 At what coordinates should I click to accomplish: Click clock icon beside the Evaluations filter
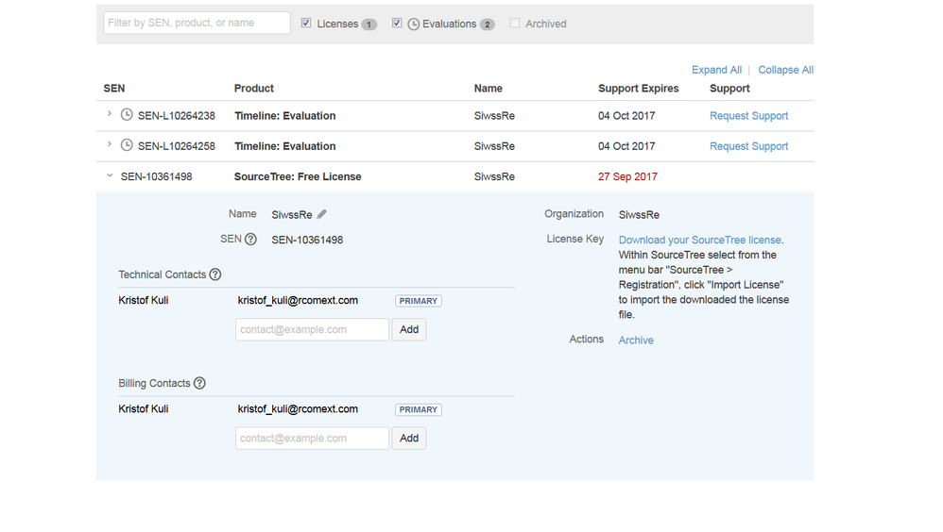413,24
